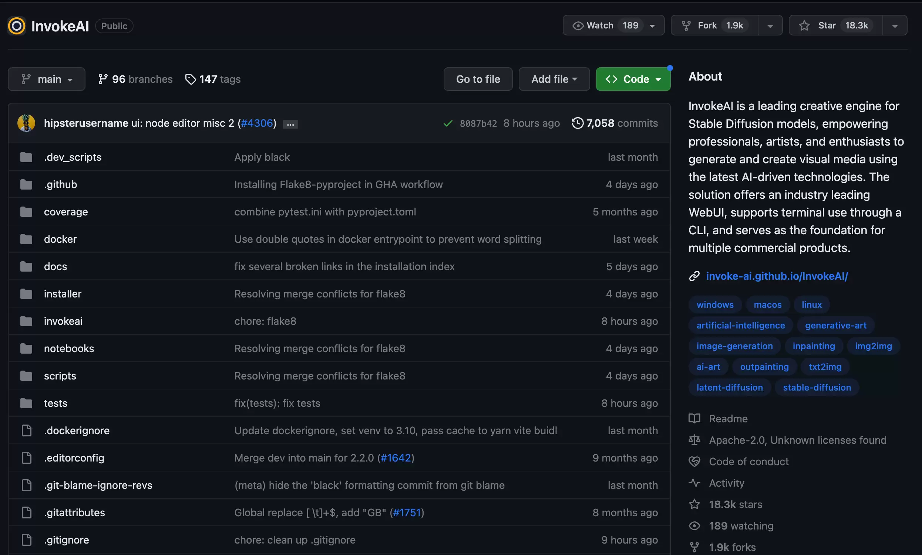Image resolution: width=922 pixels, height=555 pixels.
Task: Click the Go to file button
Action: pos(478,79)
